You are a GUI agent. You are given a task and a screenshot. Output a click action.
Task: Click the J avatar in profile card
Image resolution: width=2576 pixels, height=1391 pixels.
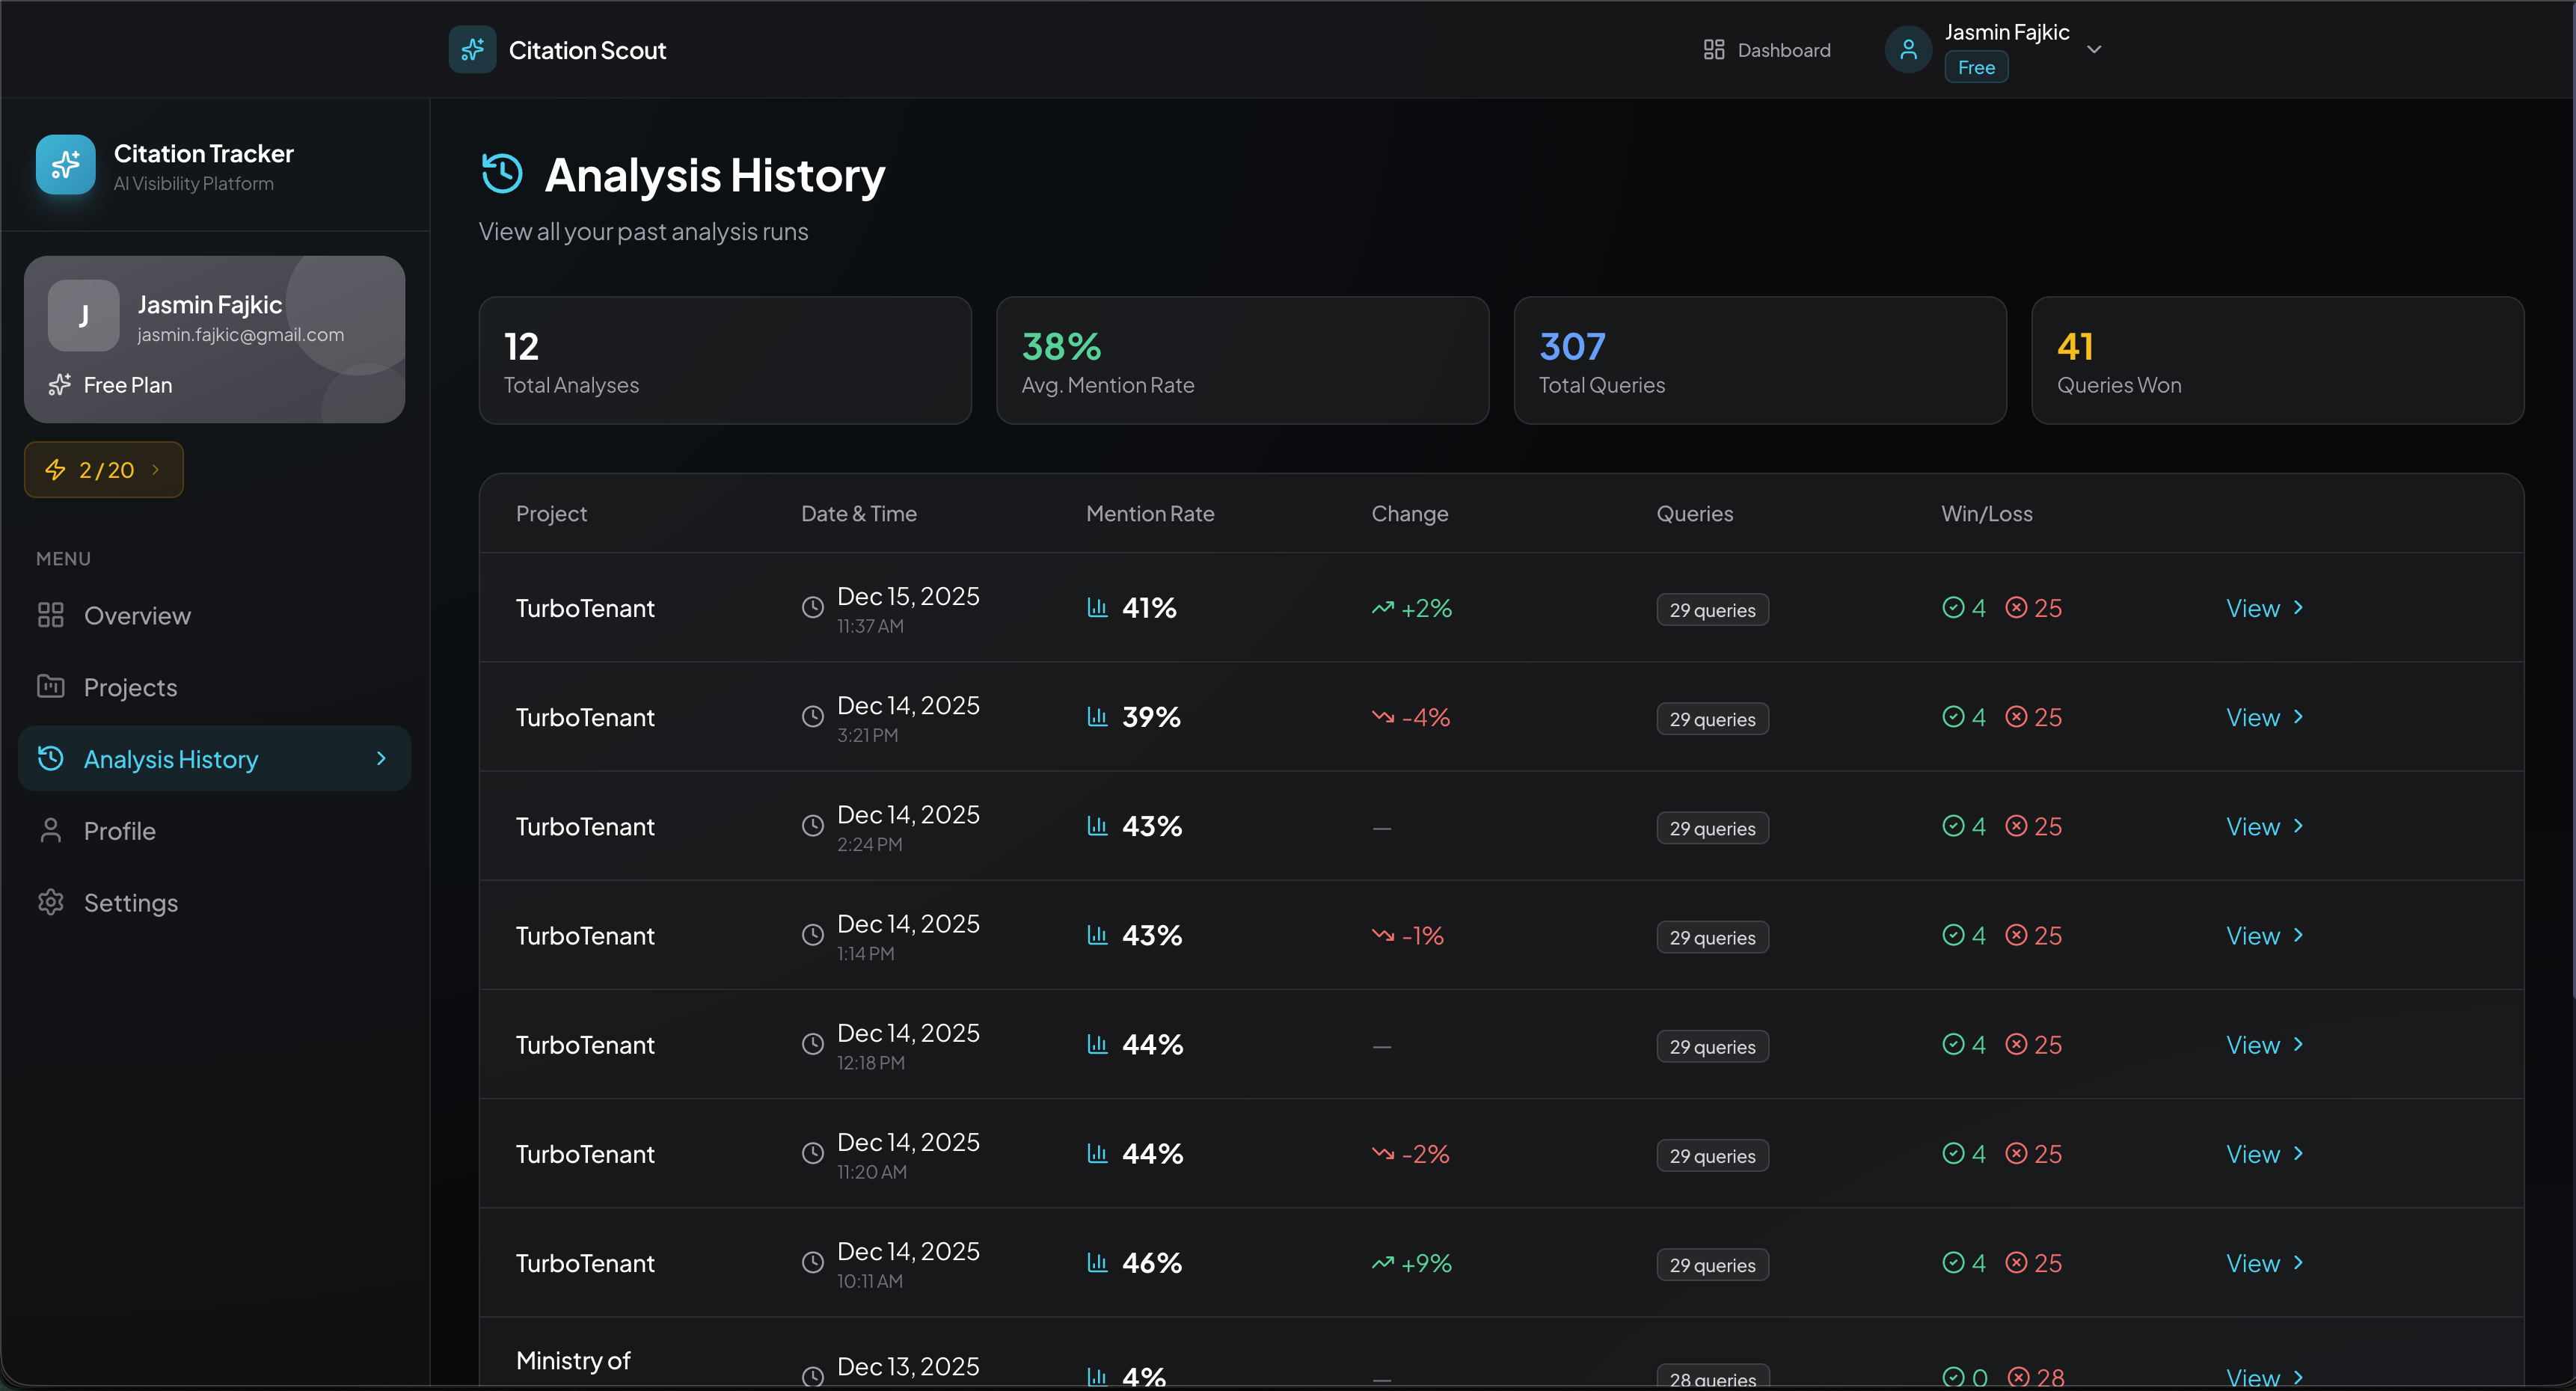(x=84, y=316)
